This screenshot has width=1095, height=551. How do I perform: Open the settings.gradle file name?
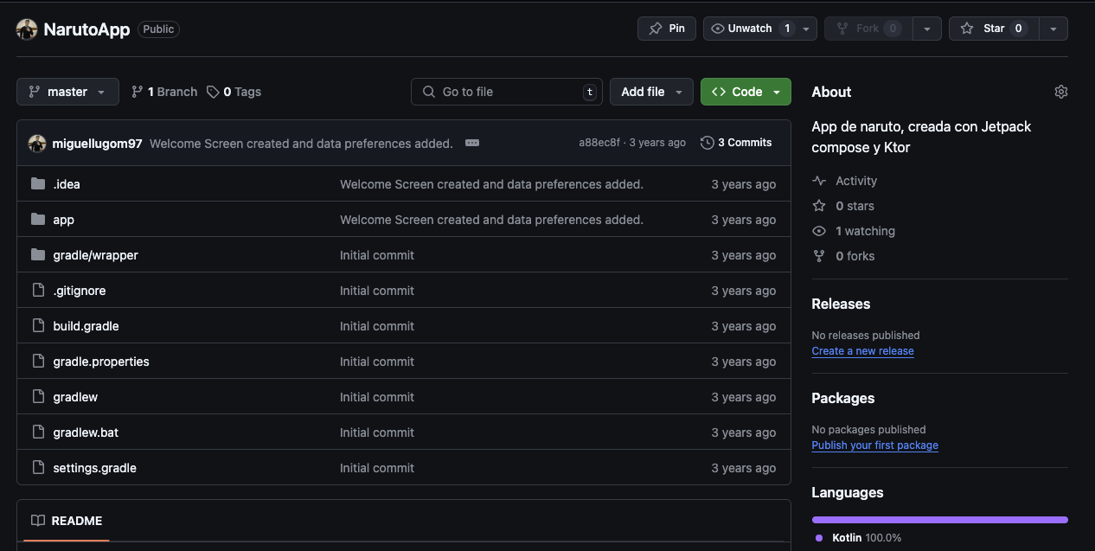click(x=94, y=468)
